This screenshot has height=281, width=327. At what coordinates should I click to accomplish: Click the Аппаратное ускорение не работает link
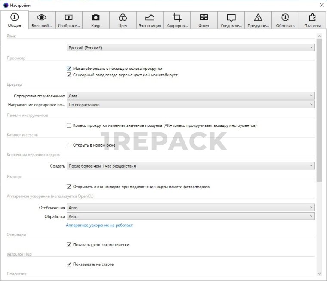pyautogui.click(x=99, y=225)
